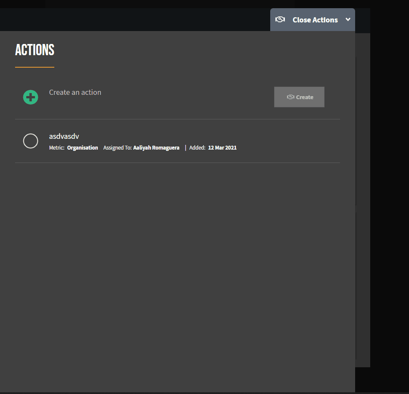Click the Organisation metric value

tap(82, 148)
